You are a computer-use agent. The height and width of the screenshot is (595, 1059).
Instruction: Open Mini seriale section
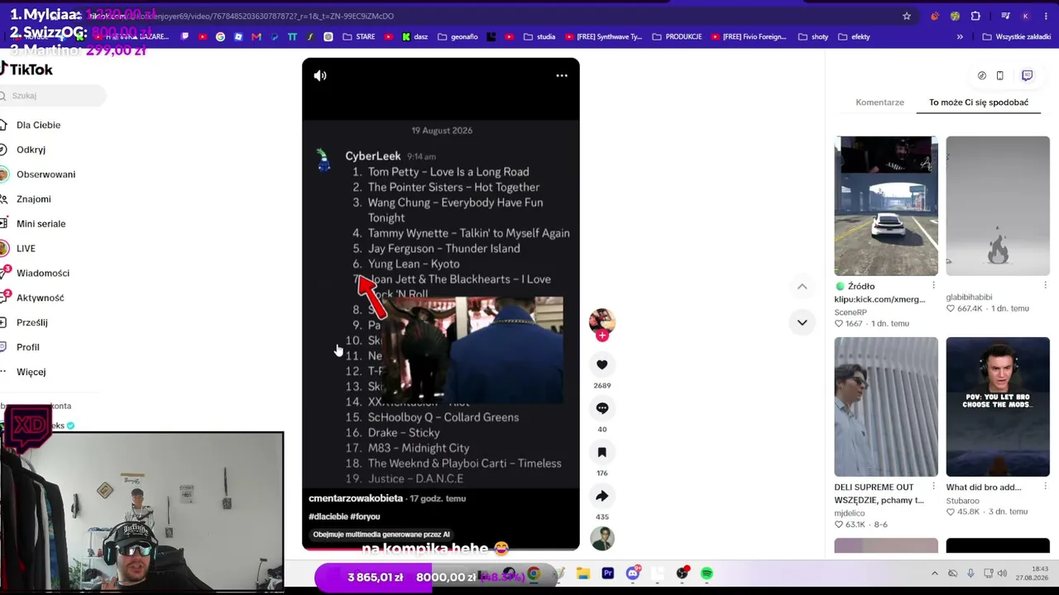[41, 224]
